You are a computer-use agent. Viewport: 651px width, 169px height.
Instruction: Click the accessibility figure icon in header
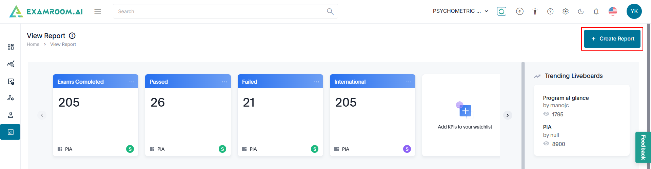535,11
